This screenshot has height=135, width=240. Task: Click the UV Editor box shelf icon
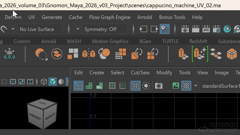184,54
